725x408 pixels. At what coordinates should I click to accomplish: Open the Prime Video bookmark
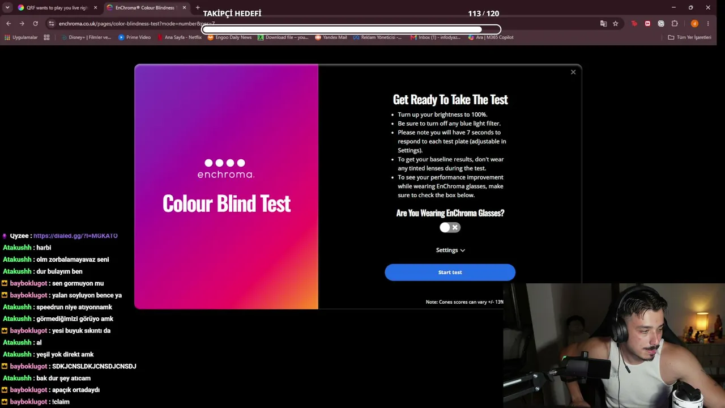pyautogui.click(x=135, y=37)
